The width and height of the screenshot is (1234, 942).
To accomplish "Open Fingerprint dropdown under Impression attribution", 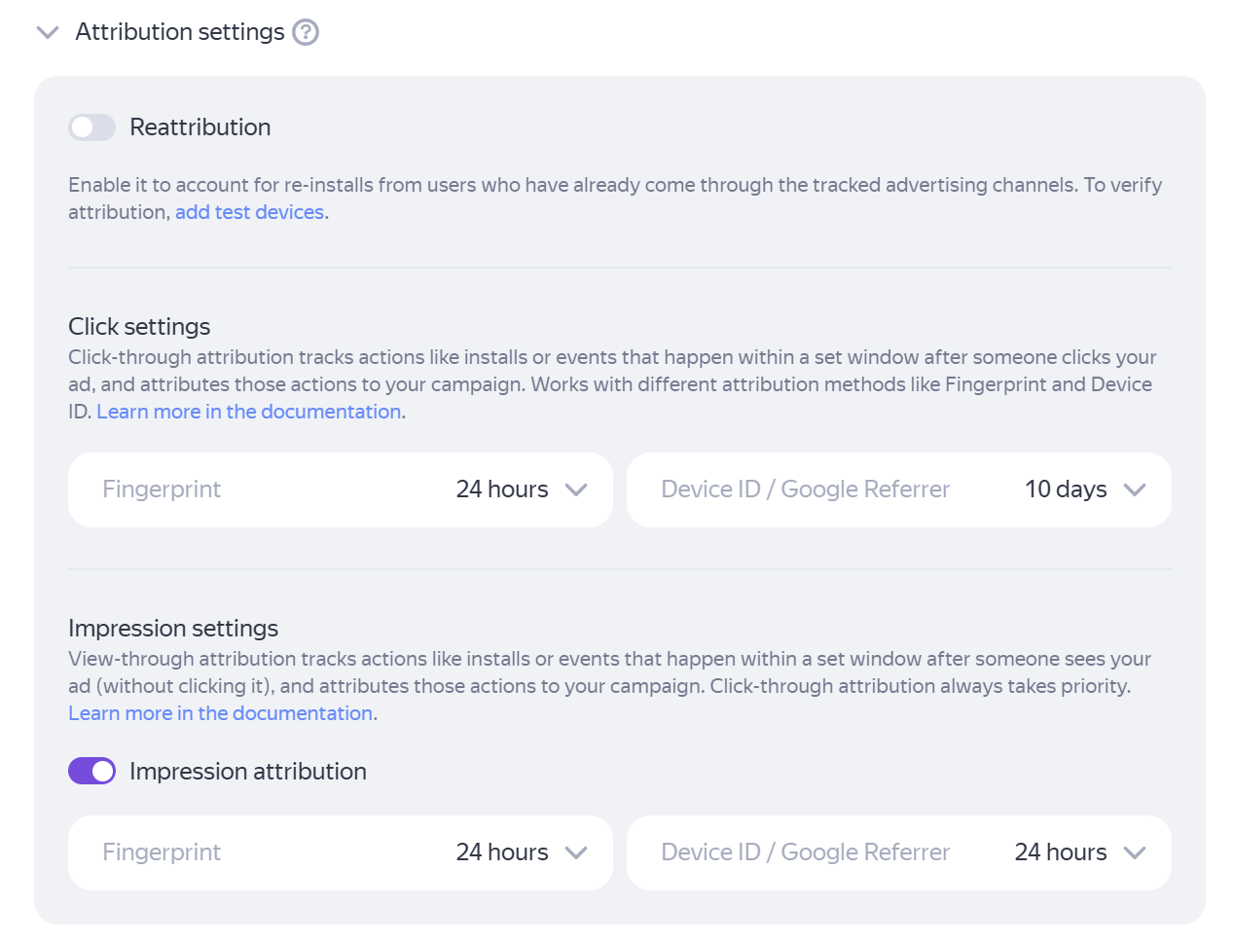I will tap(340, 852).
